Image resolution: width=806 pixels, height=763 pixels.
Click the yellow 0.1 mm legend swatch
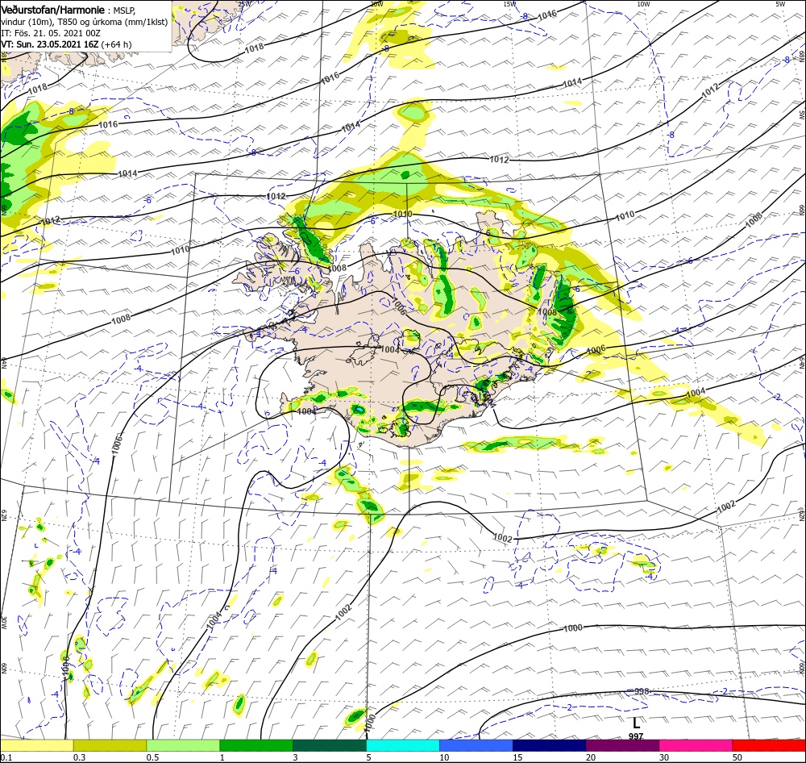[37, 746]
